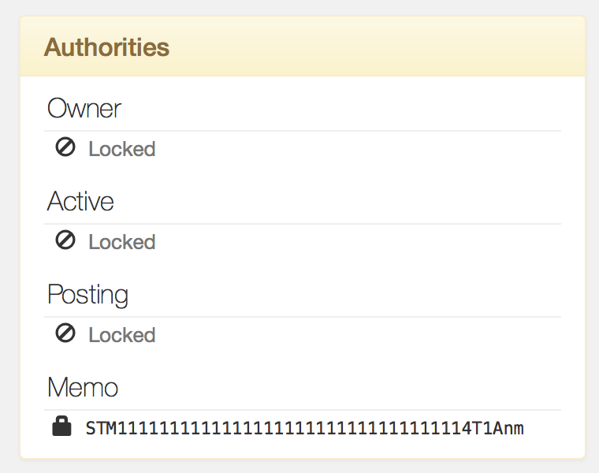Click the Owner section heading

coord(84,108)
